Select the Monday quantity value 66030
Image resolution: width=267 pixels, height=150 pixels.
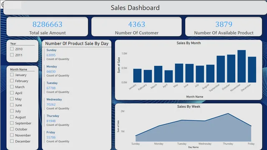click(x=51, y=72)
